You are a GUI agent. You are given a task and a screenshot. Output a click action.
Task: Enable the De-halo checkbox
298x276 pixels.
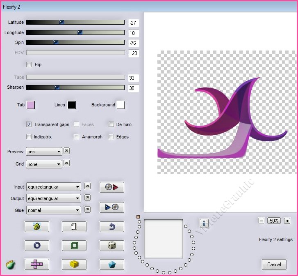point(111,124)
